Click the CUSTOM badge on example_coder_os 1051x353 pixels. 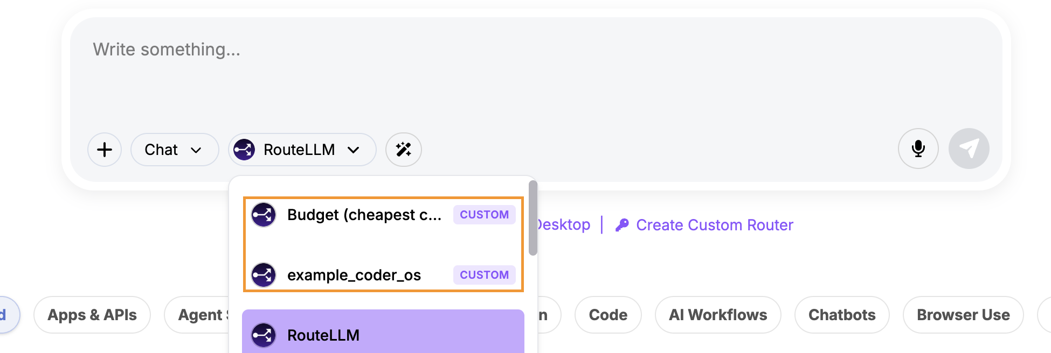[x=484, y=275]
